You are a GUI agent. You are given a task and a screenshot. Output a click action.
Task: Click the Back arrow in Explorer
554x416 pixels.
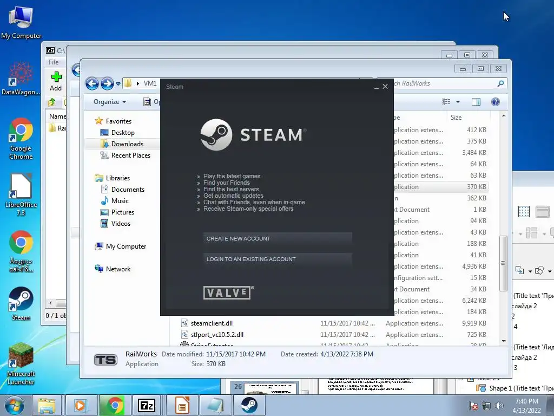[x=92, y=84]
